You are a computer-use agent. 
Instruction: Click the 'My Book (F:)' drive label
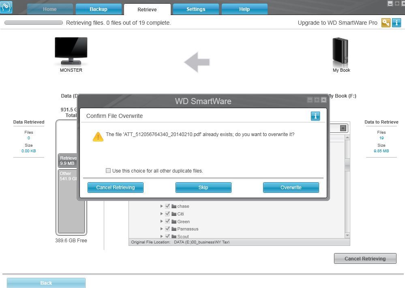[343, 96]
